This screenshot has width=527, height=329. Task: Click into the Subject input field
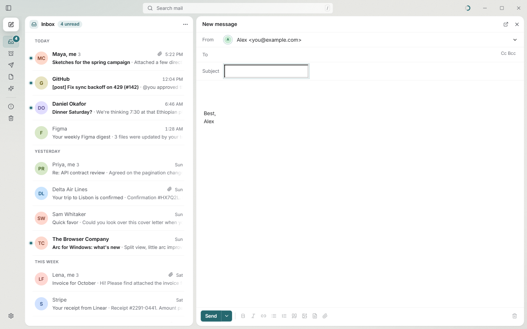click(x=266, y=71)
